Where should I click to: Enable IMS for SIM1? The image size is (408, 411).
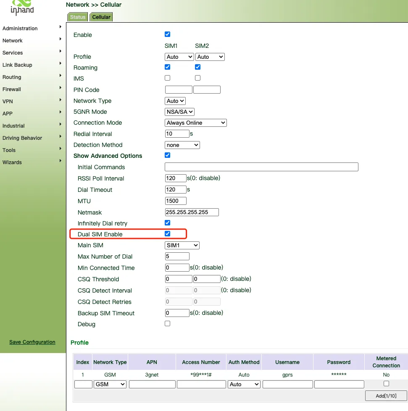point(167,78)
